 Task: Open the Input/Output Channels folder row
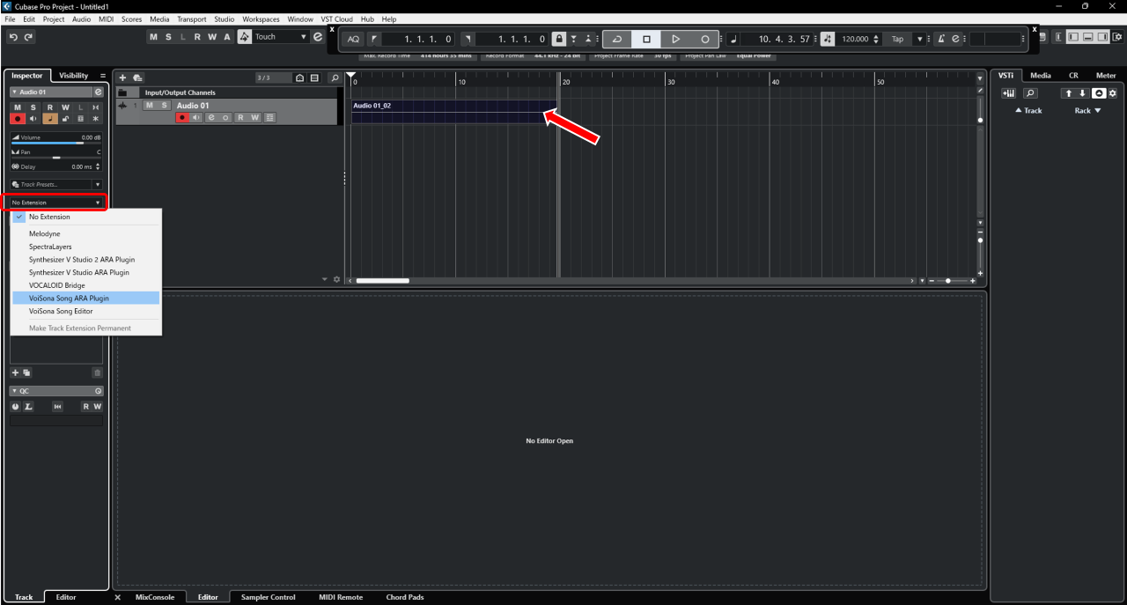228,92
